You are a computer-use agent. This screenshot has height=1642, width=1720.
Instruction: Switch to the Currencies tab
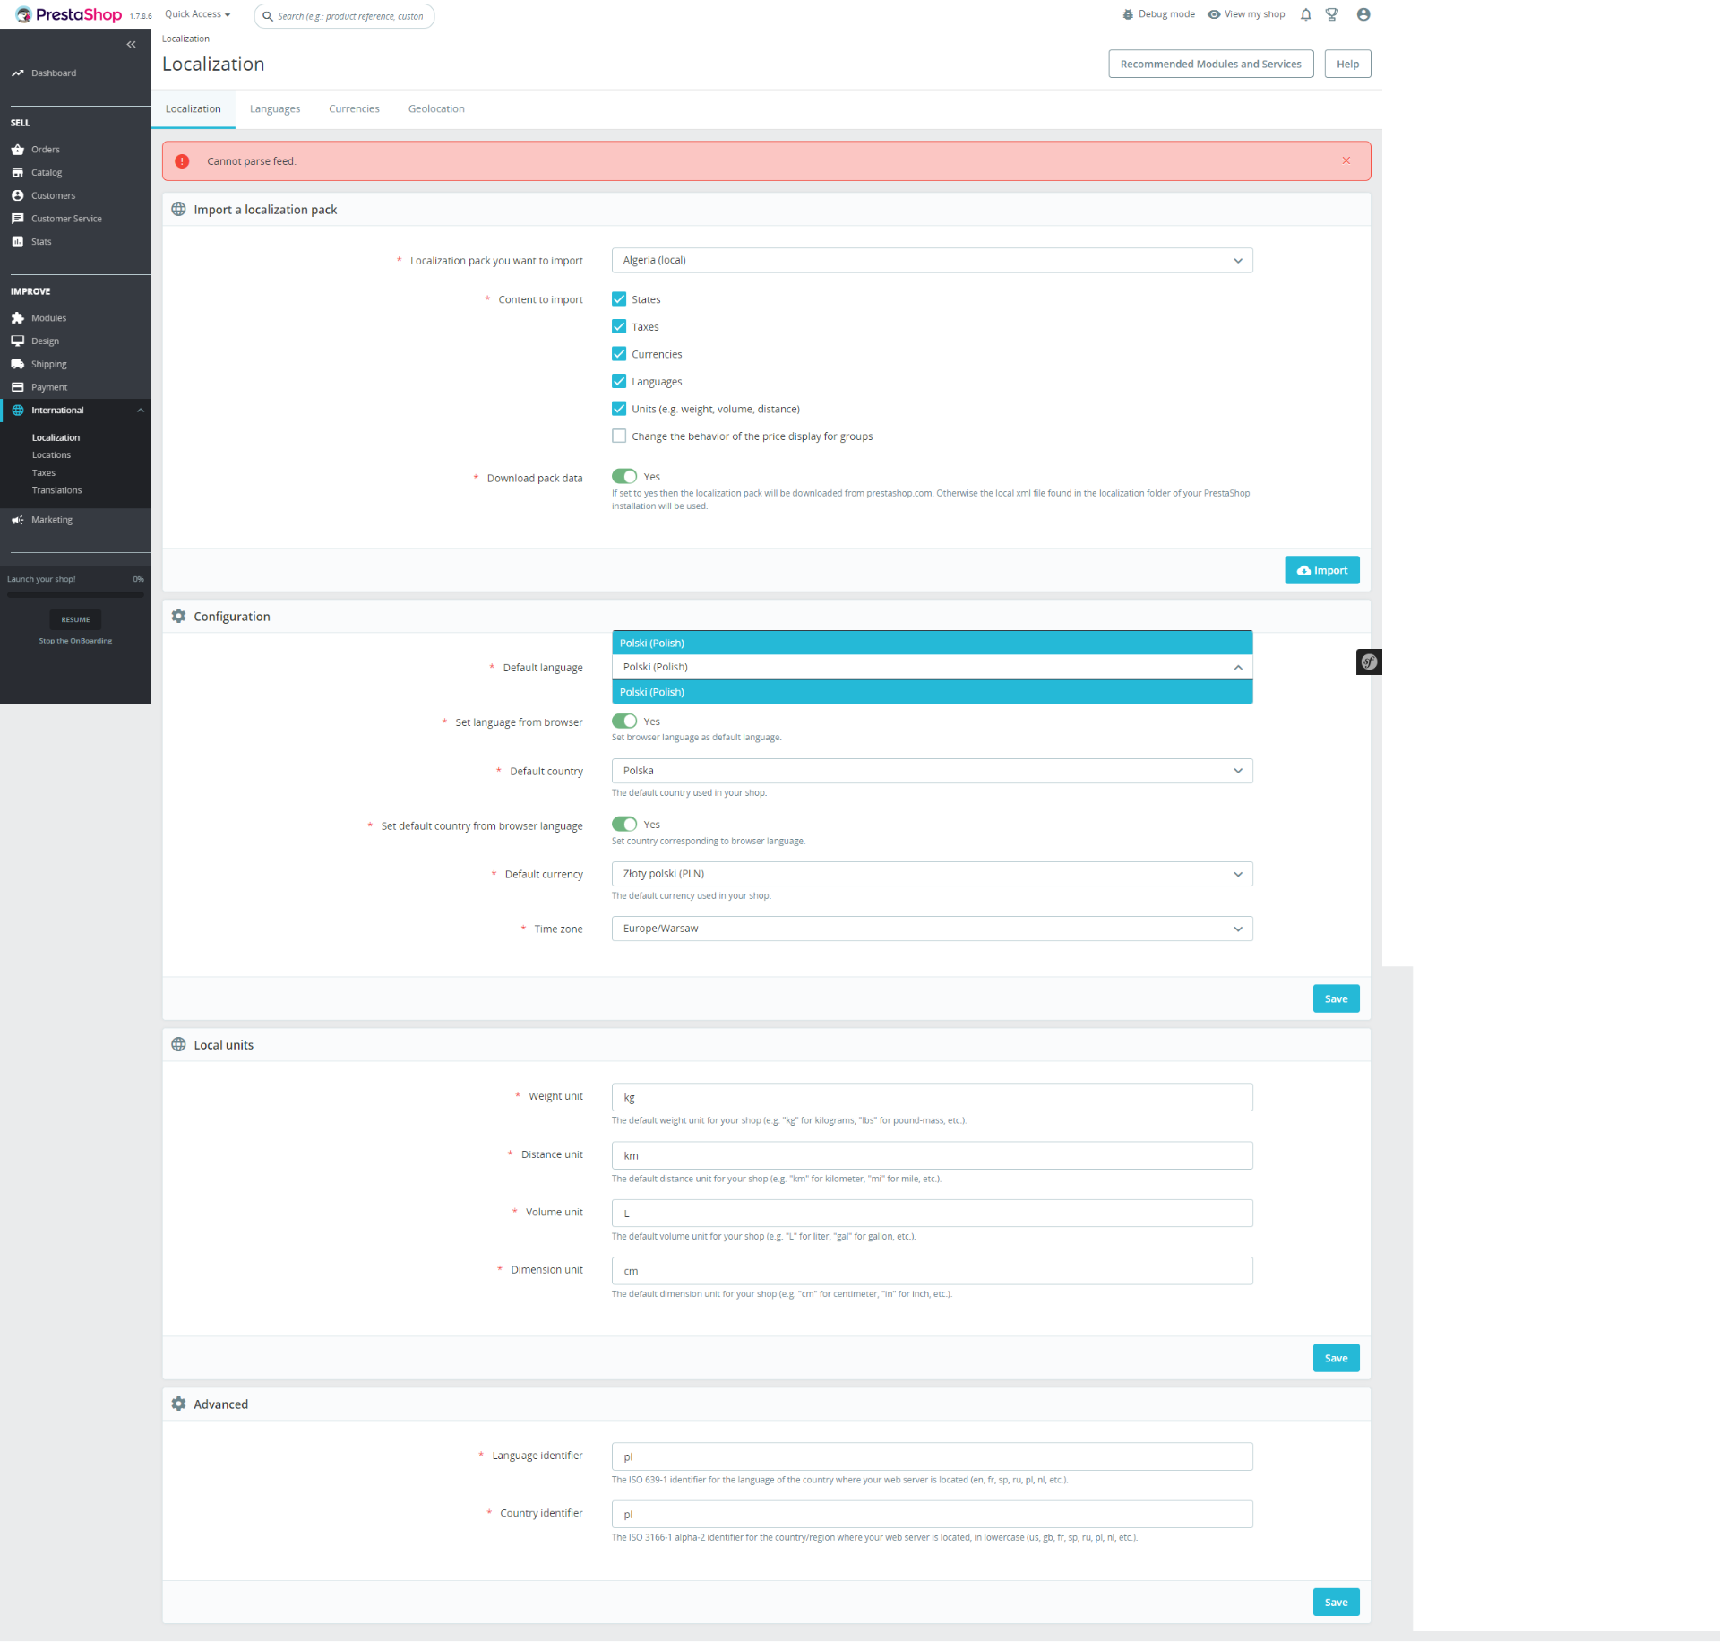[354, 108]
